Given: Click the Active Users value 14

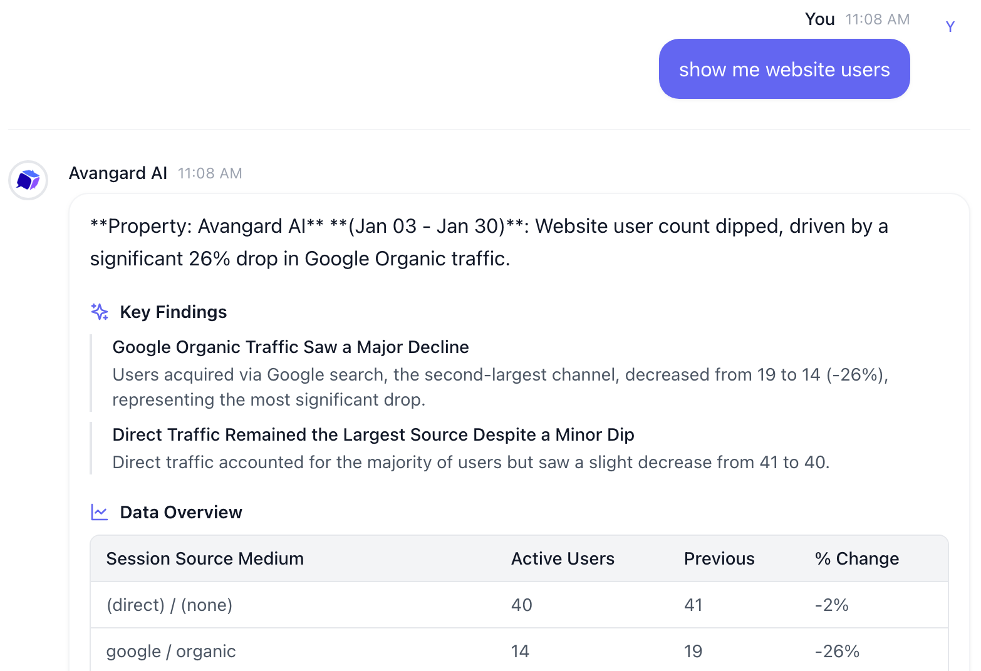Looking at the screenshot, I should 520,651.
